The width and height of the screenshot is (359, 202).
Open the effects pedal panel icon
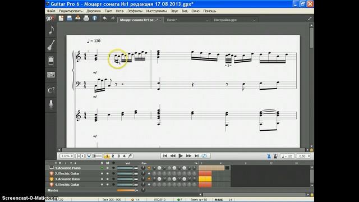click(51, 60)
